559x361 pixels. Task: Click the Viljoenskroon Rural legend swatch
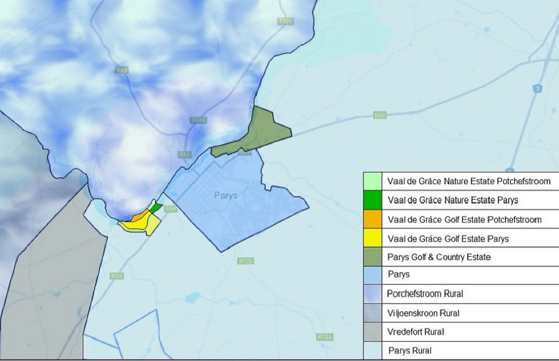coord(372,313)
